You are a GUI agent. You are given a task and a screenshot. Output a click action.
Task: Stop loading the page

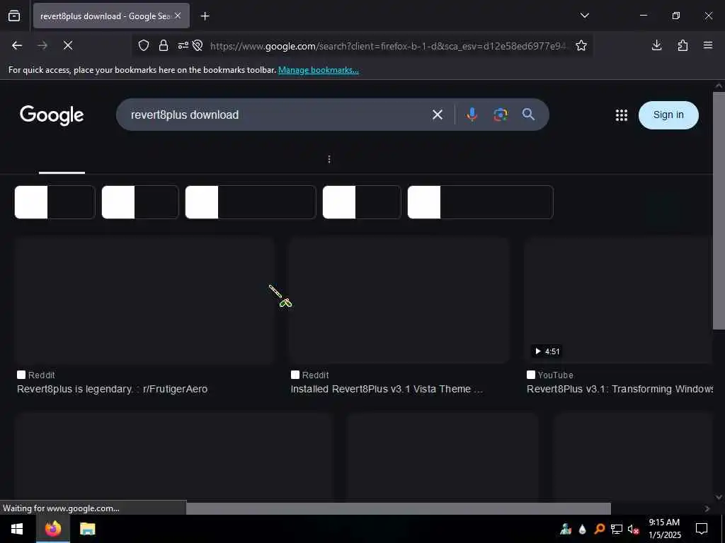[x=68, y=45]
